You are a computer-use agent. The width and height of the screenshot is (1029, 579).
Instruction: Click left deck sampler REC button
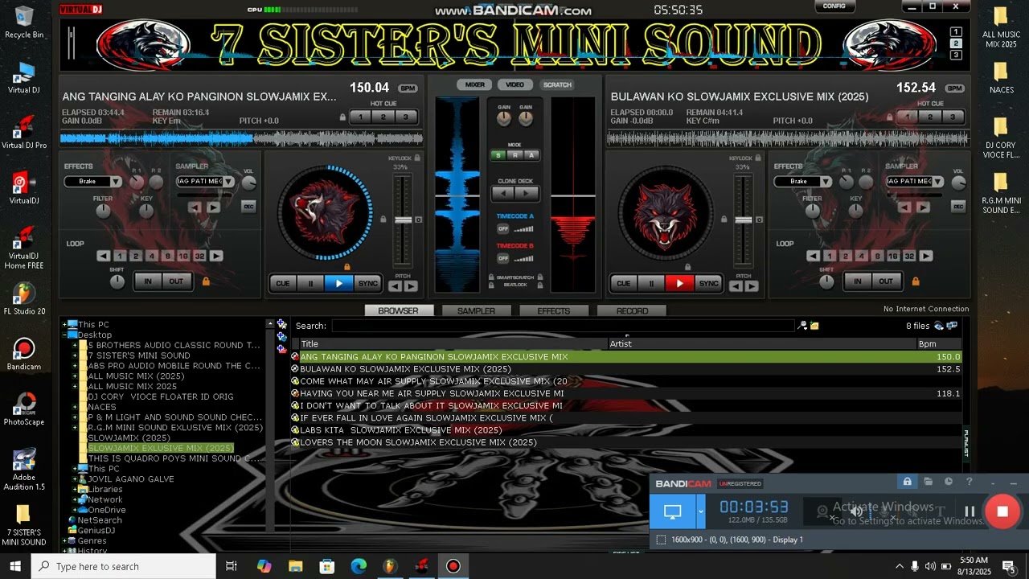click(x=248, y=207)
